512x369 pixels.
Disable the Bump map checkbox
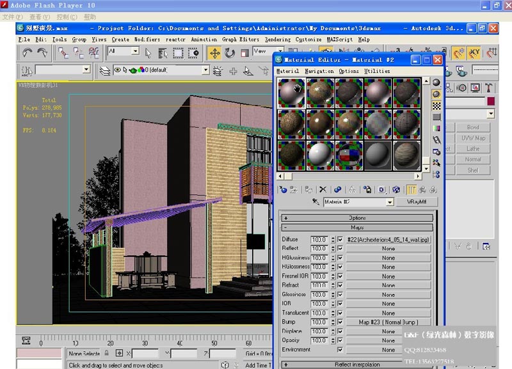click(340, 322)
